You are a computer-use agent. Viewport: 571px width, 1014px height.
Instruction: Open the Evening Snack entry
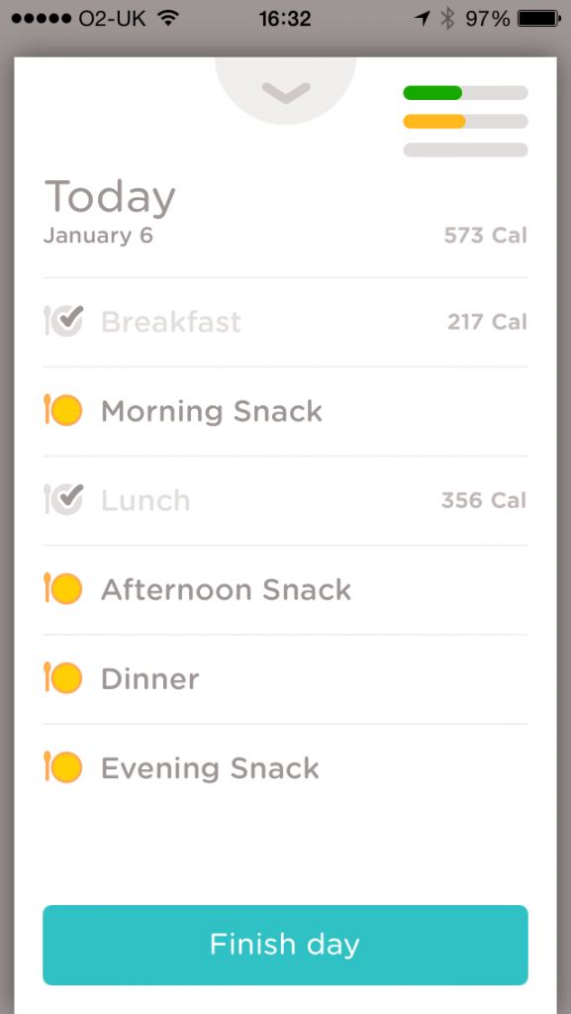[285, 768]
